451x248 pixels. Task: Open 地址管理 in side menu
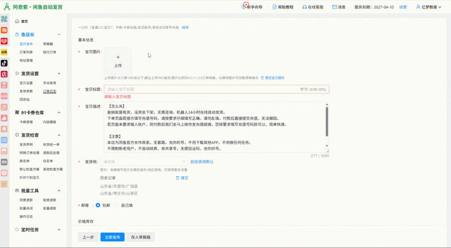[26, 60]
